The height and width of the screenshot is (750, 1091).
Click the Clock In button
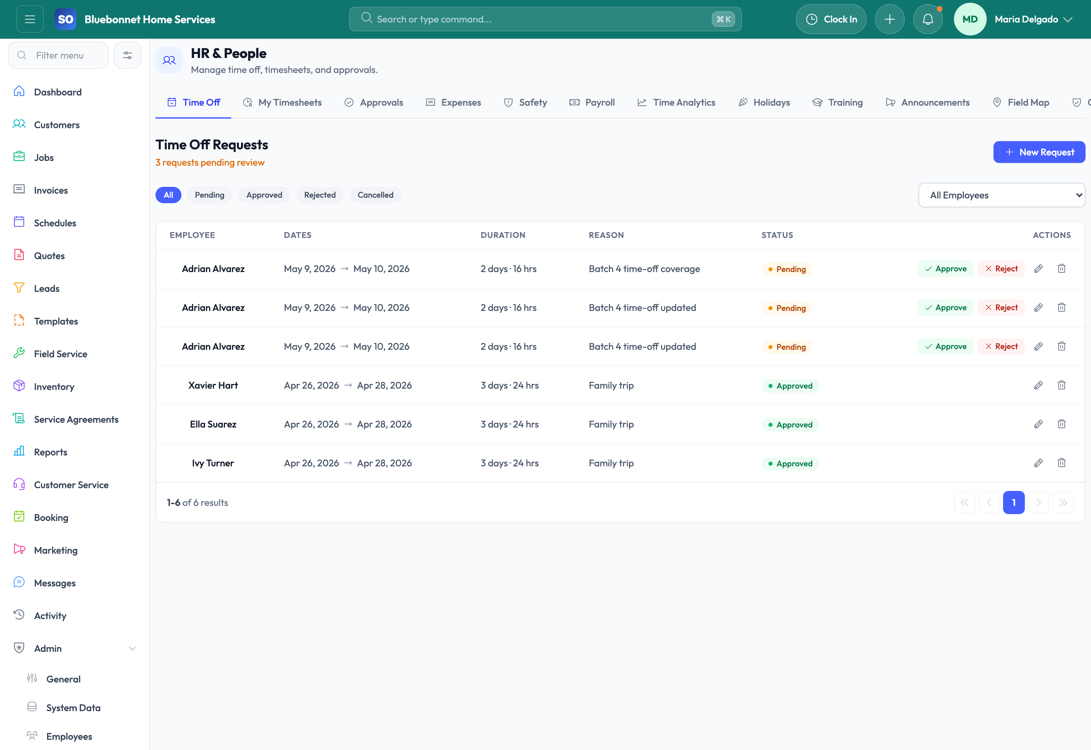[831, 19]
